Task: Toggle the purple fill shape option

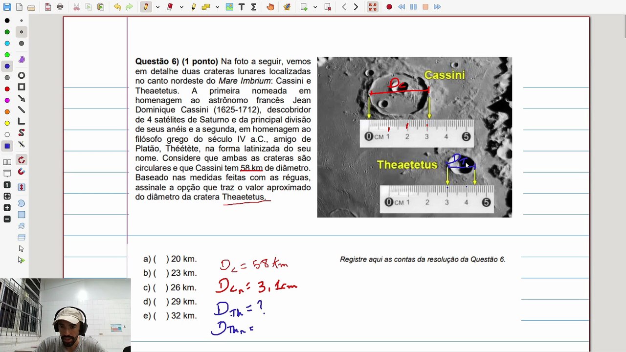Action: (22, 59)
